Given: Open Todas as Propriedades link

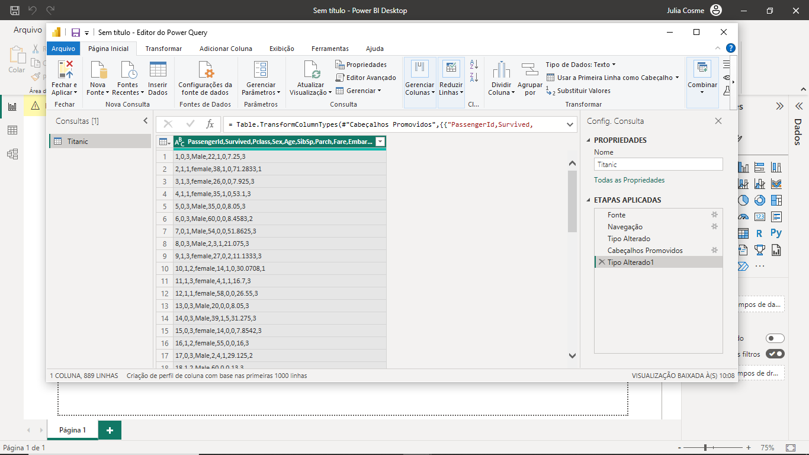Looking at the screenshot, I should pos(629,180).
